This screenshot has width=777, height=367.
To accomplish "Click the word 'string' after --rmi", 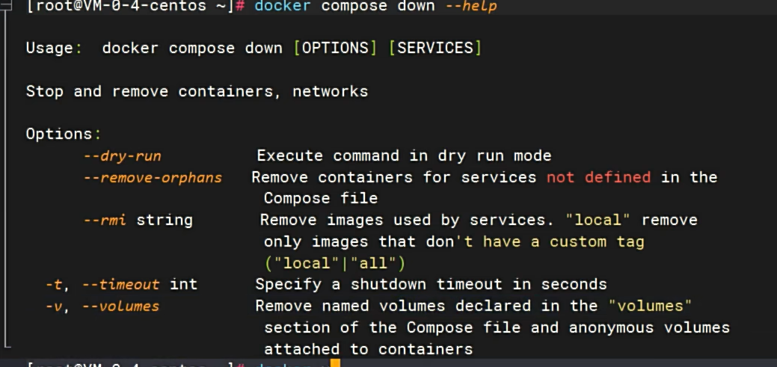I will tap(165, 220).
